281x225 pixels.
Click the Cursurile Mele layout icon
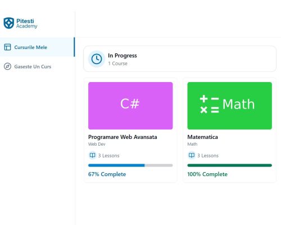[x=7, y=47]
